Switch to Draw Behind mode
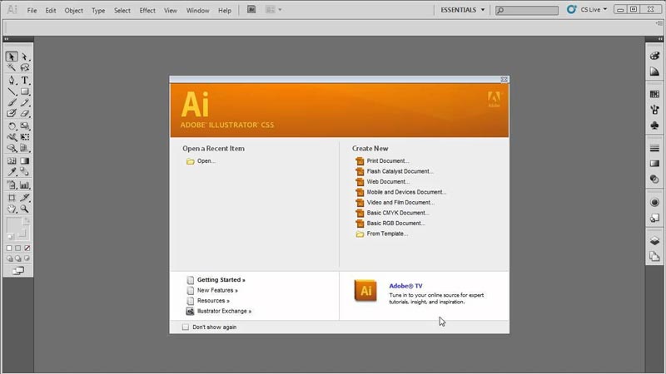Screen dimensions: 666x374 coord(17,258)
